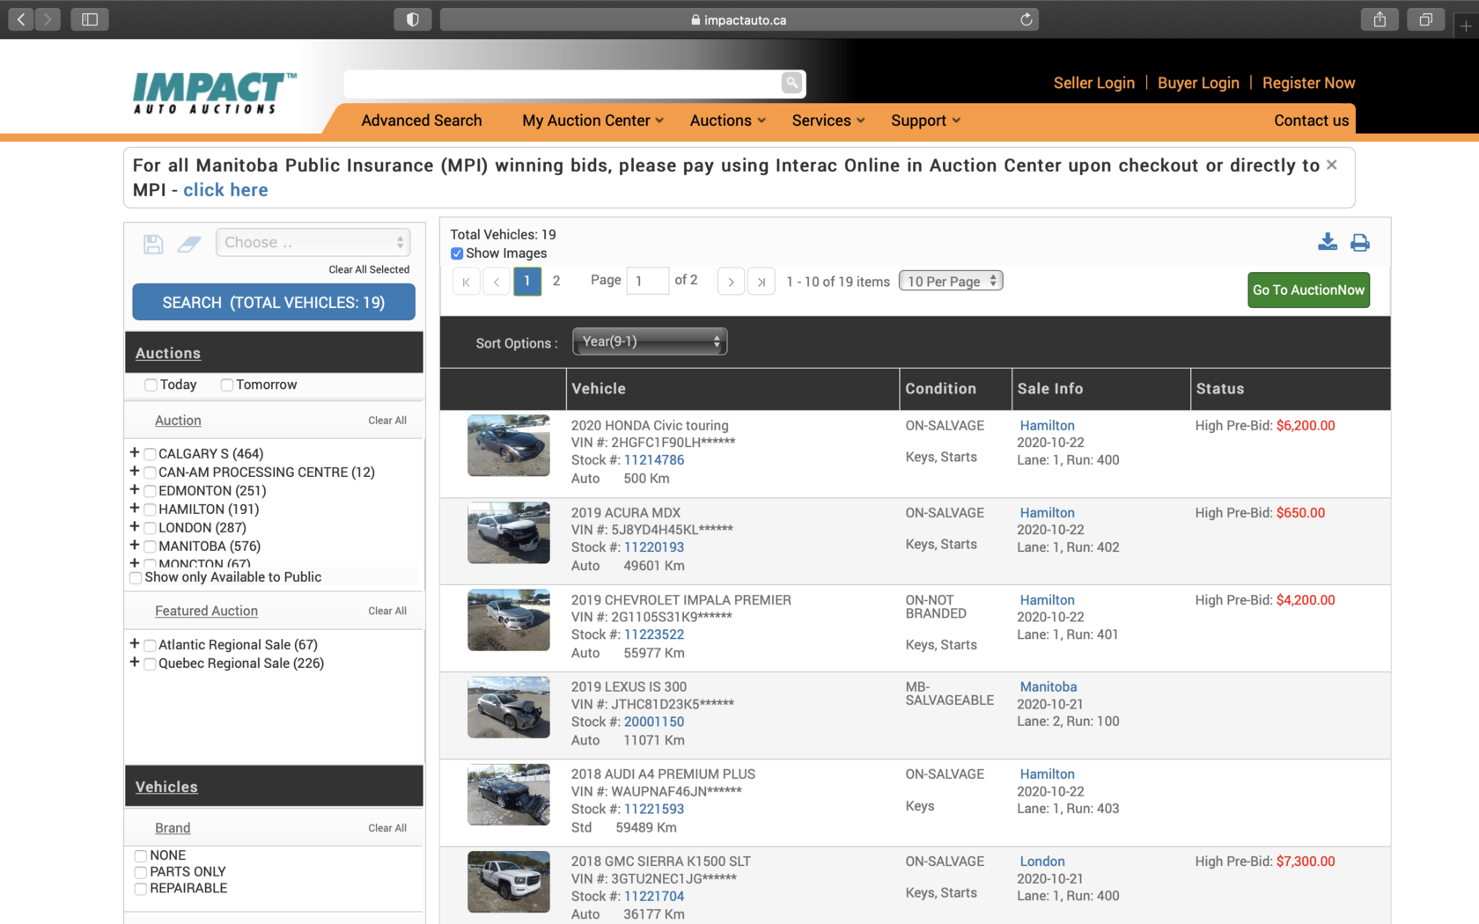Open the My Auction Center menu
The width and height of the screenshot is (1479, 924).
tap(592, 121)
